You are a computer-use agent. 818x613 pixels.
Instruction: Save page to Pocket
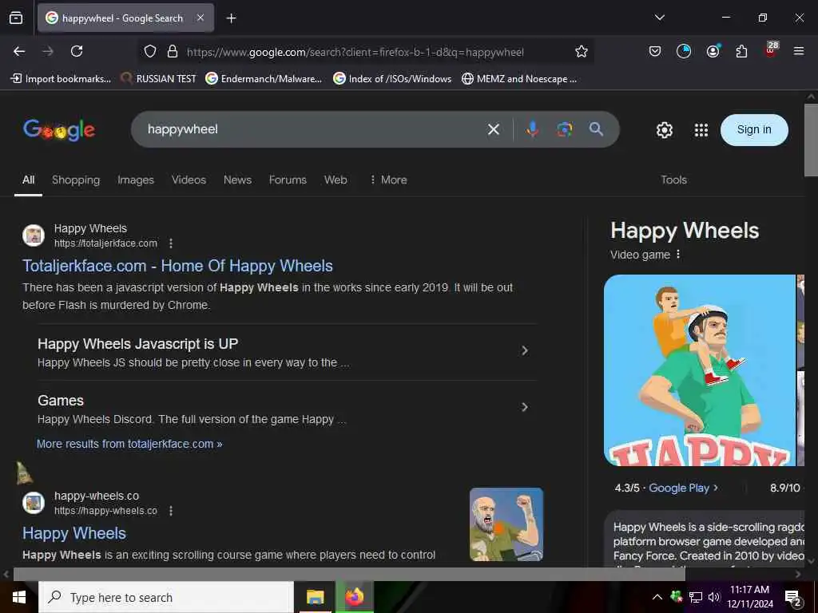pyautogui.click(x=655, y=51)
